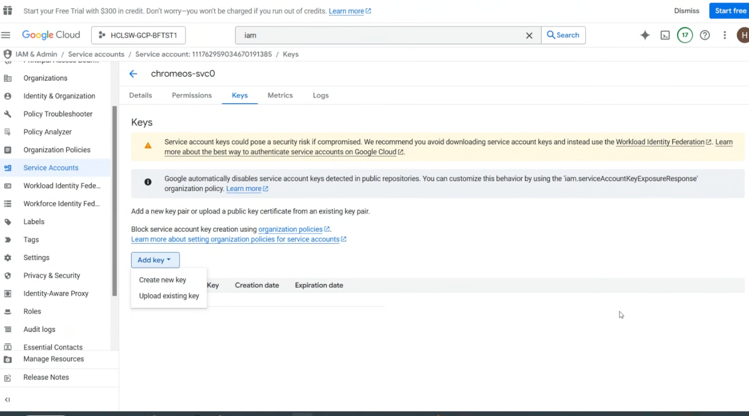Toggle the Add key dropdown
Image resolution: width=749 pixels, height=416 pixels.
pyautogui.click(x=155, y=260)
